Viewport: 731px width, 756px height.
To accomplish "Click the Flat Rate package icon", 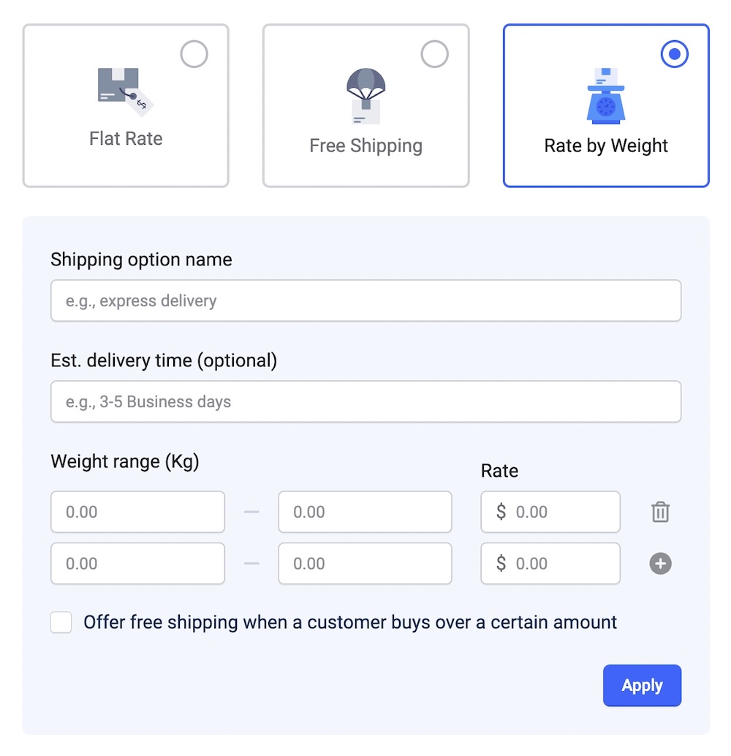I will [x=125, y=92].
